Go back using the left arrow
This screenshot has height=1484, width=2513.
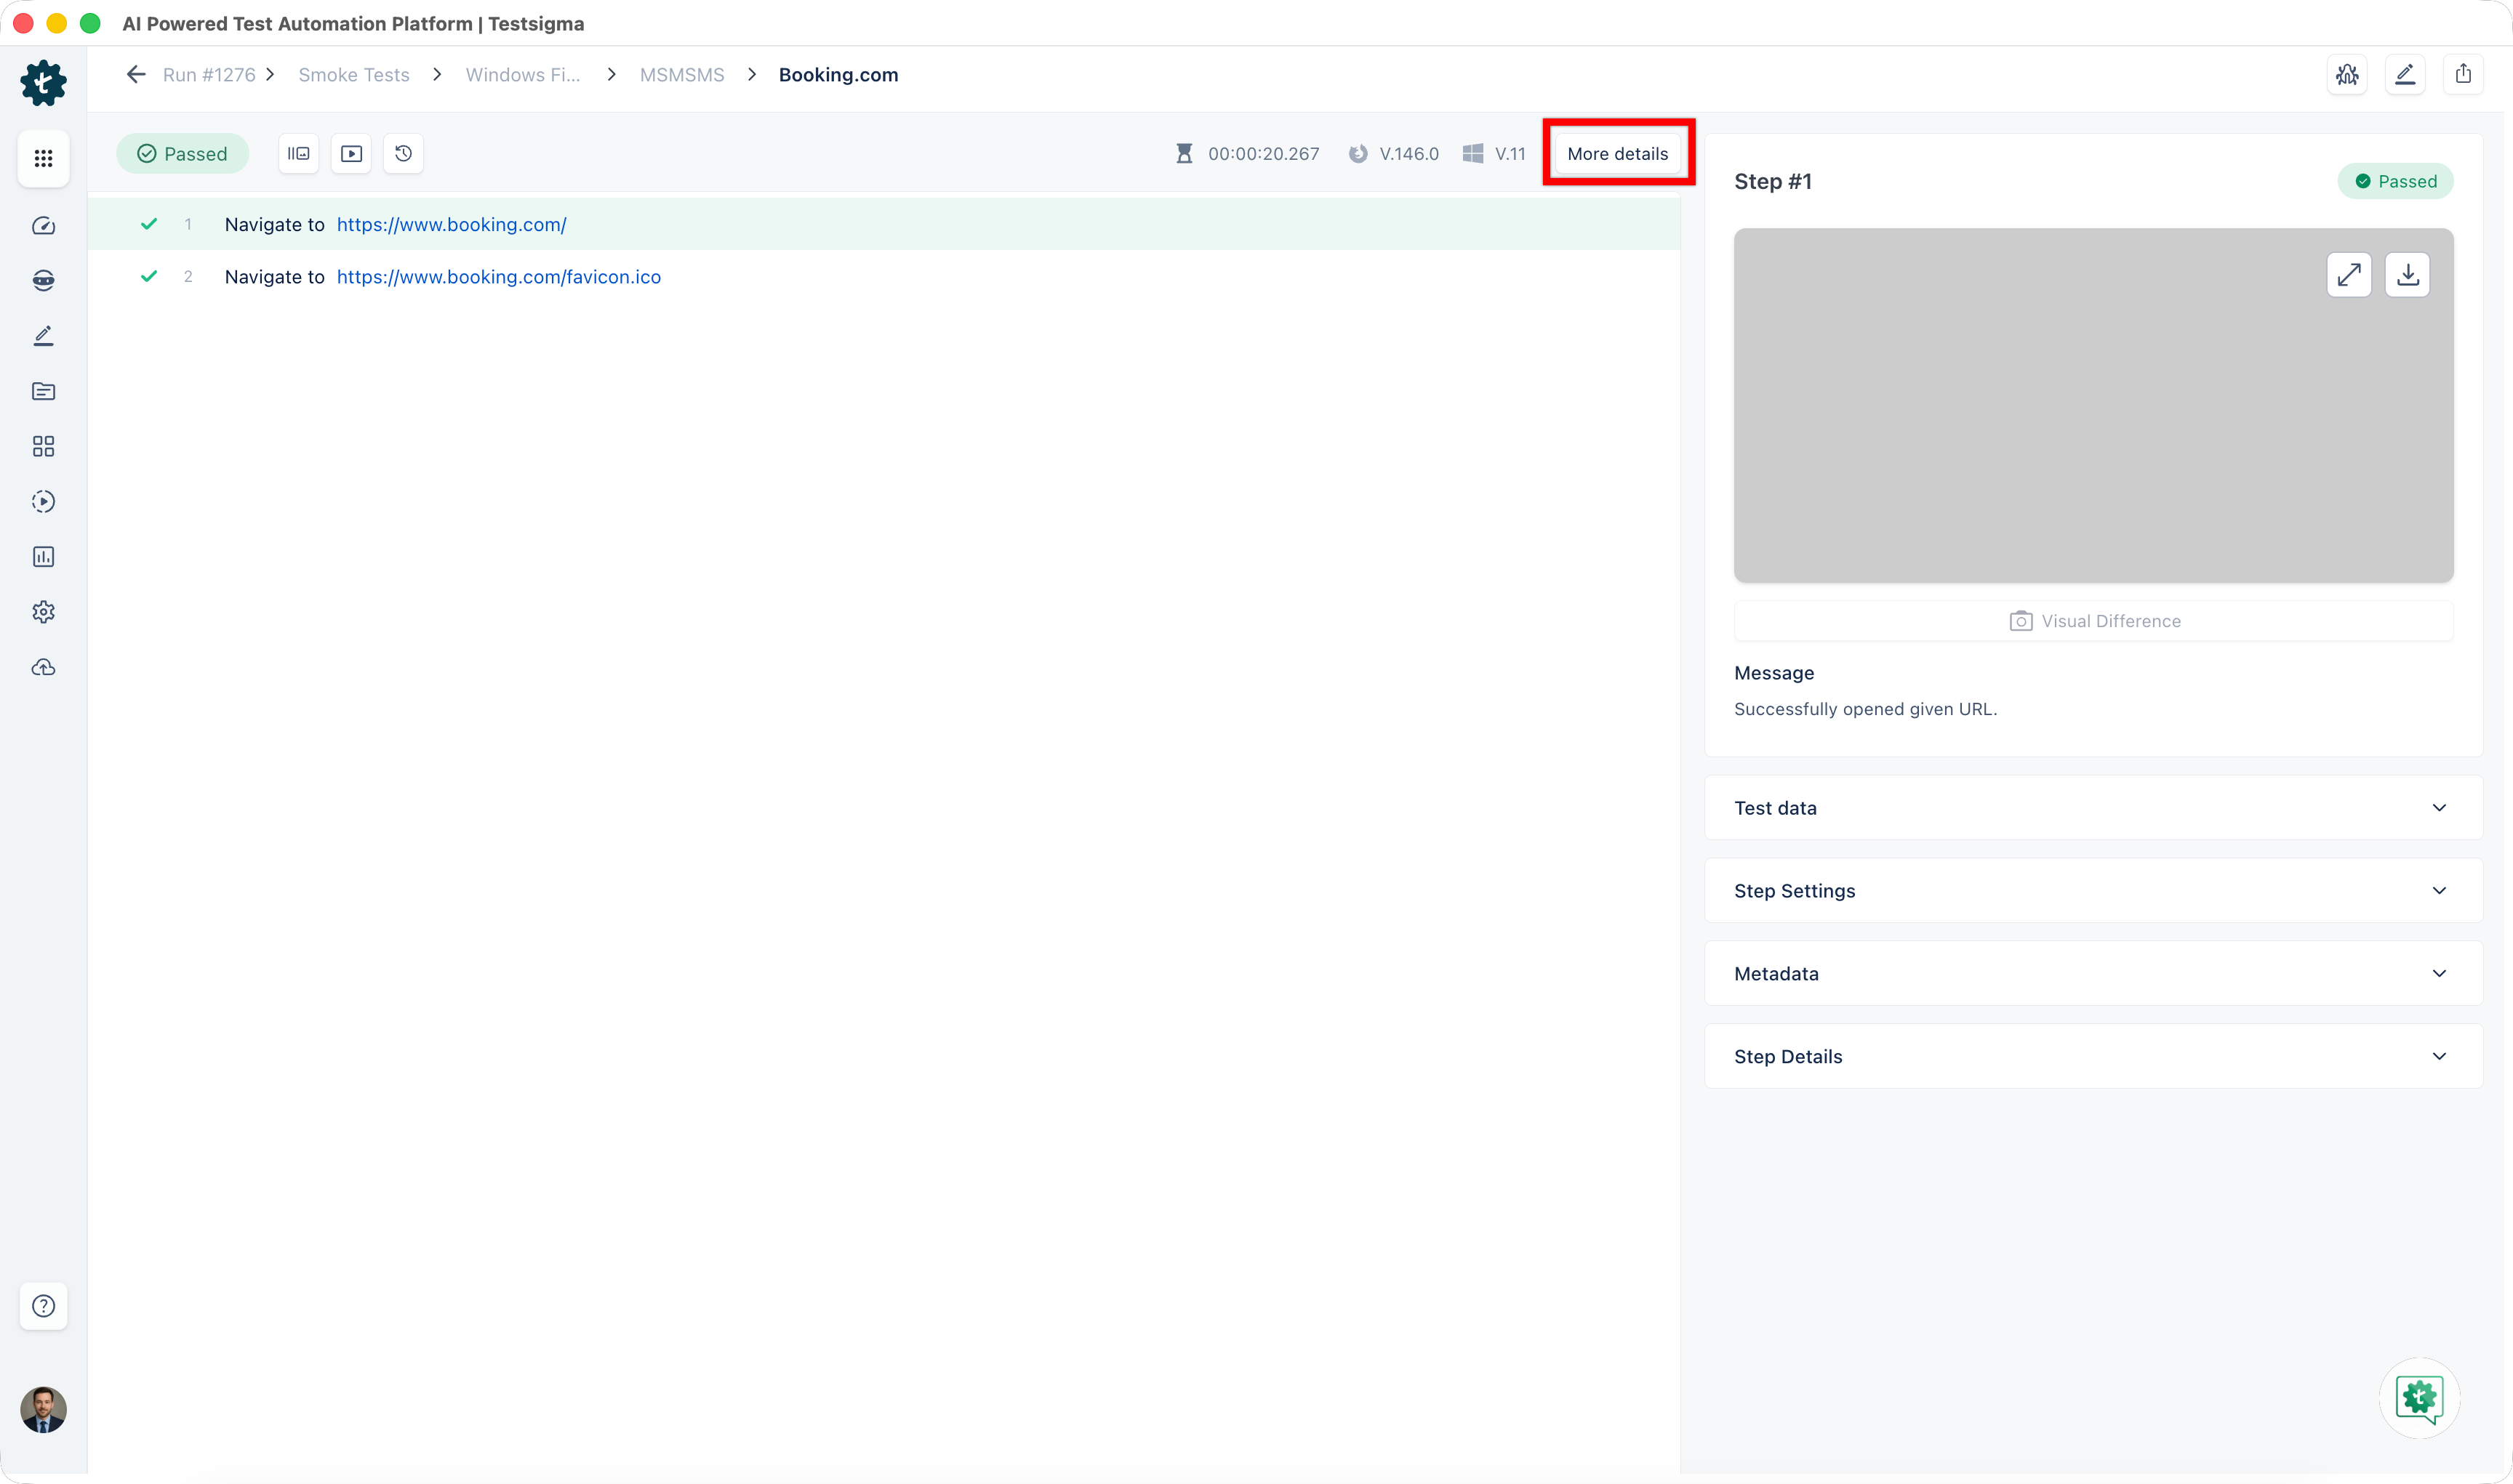(136, 75)
